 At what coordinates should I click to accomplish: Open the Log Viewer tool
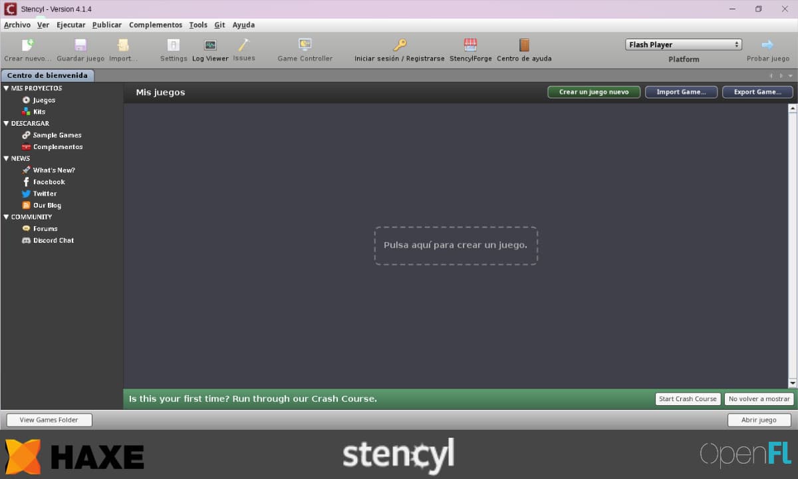click(210, 45)
